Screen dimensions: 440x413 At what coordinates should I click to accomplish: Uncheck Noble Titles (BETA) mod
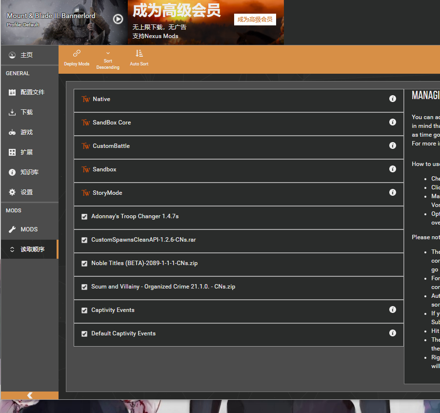(84, 263)
